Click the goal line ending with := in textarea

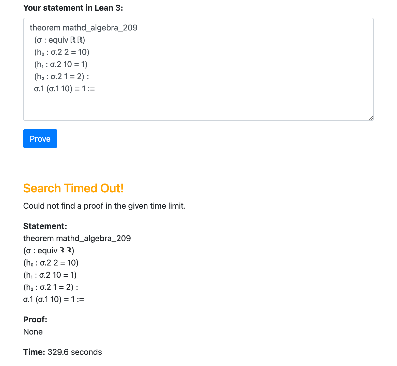click(64, 89)
